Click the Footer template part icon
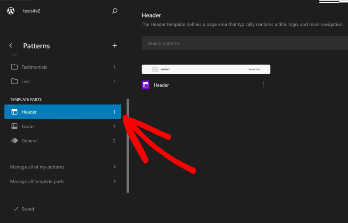The width and height of the screenshot is (348, 223). pyautogui.click(x=14, y=126)
